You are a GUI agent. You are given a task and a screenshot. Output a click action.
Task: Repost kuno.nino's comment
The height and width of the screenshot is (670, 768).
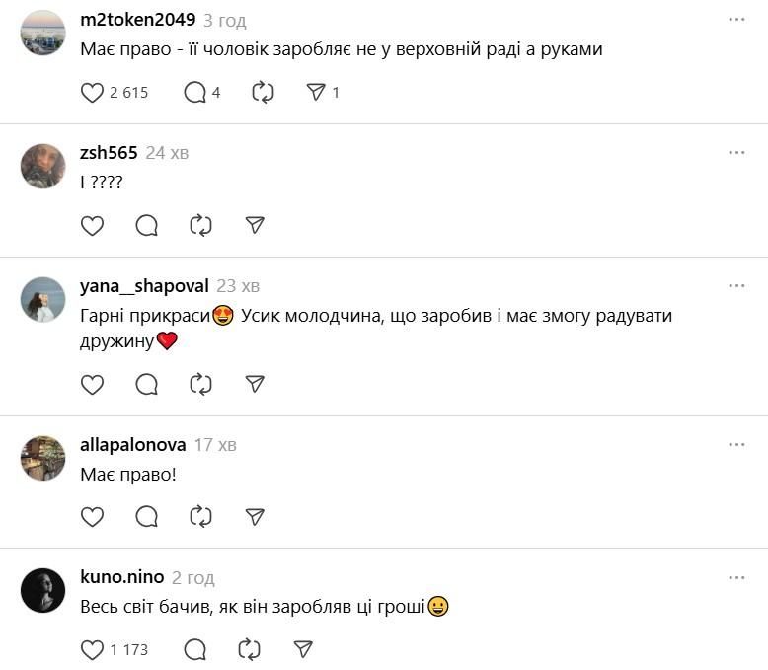tap(250, 650)
